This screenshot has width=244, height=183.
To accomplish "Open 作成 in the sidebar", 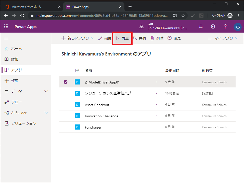I will [26, 81].
